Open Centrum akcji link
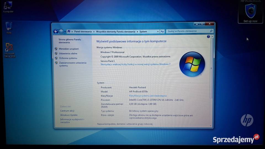The height and width of the screenshot is (149, 265). click(67, 111)
